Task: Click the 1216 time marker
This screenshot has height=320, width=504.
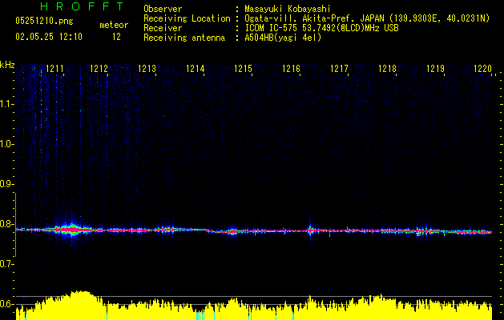Action: pyautogui.click(x=291, y=69)
